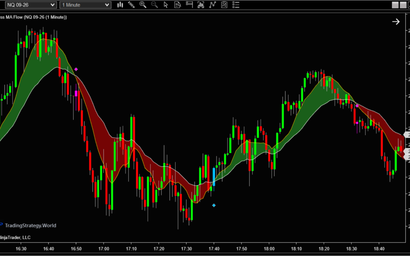
Task: Open the Data Series icon
Action: click(201, 5)
